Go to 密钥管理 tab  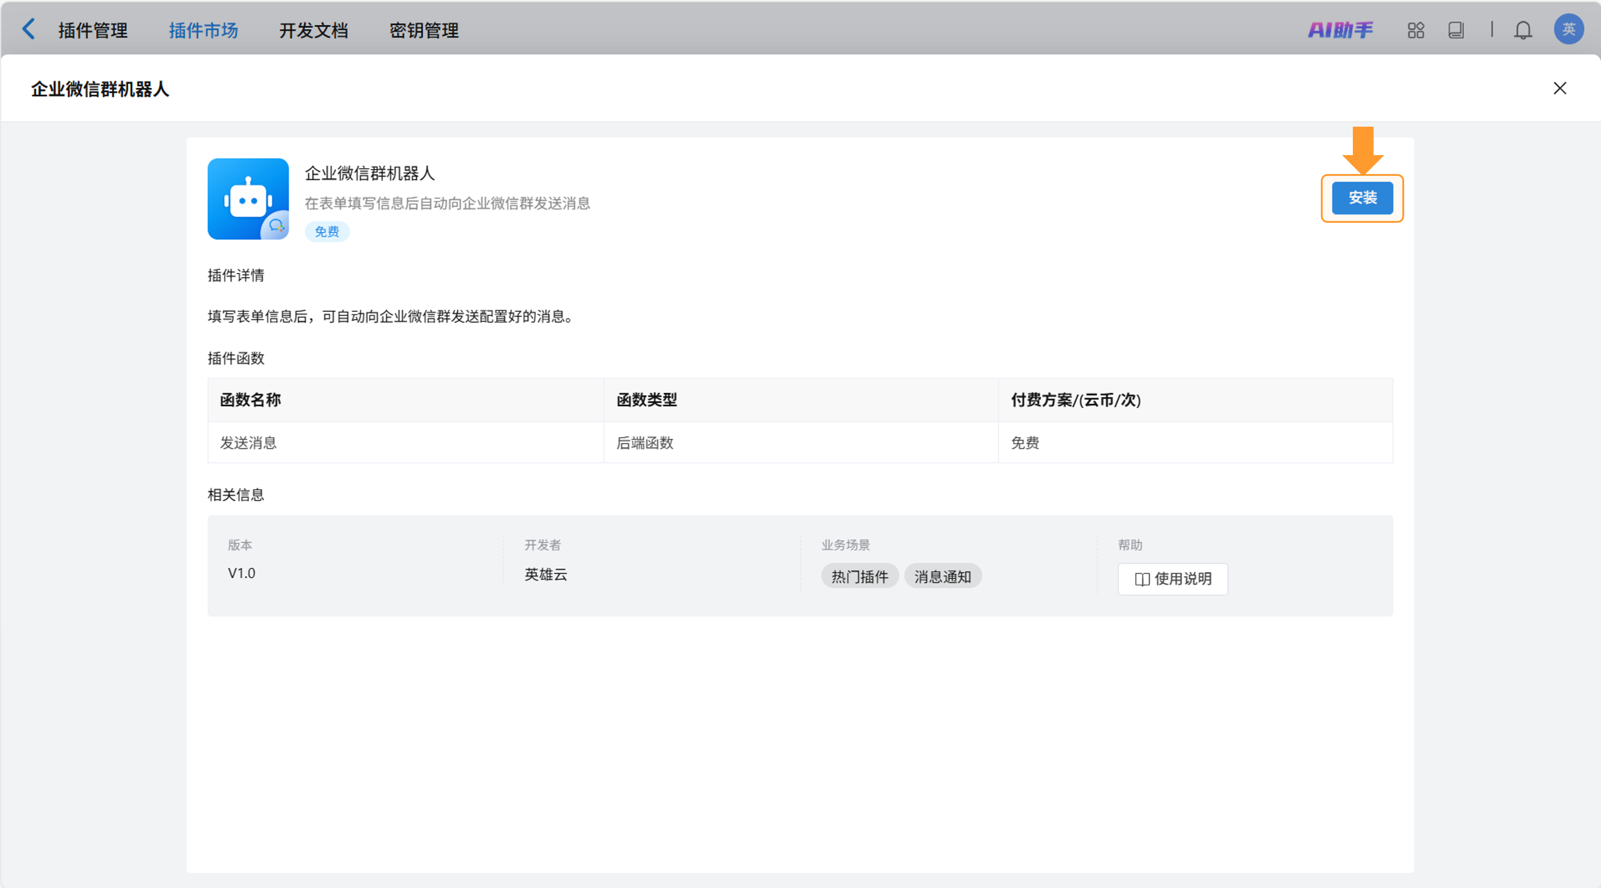tap(424, 31)
